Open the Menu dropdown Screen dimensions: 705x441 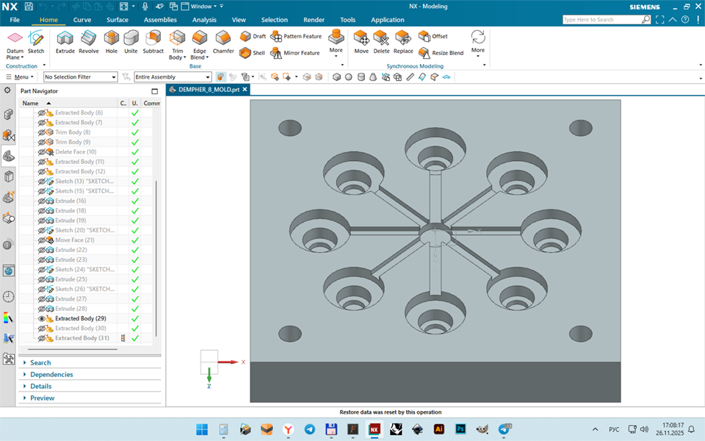click(x=20, y=77)
